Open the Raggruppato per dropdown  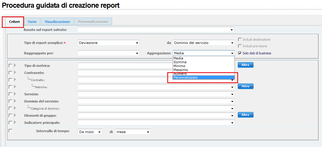108,53
